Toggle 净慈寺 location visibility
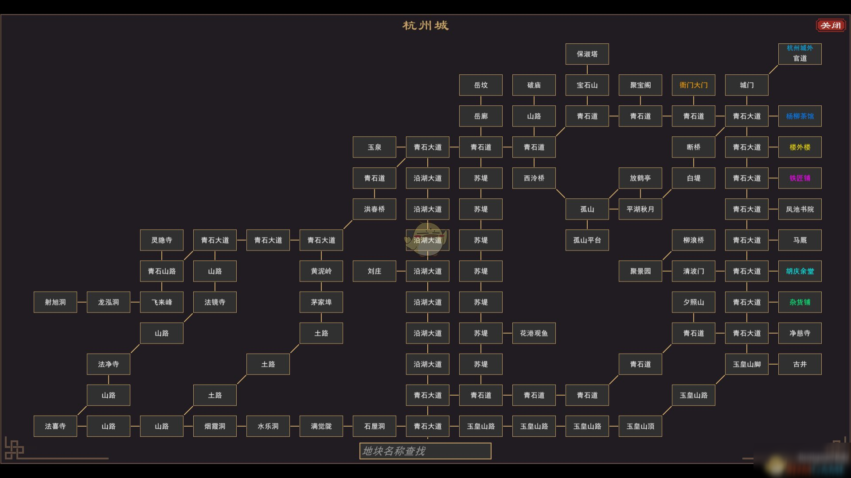Screen dimensions: 851x478 click(801, 333)
